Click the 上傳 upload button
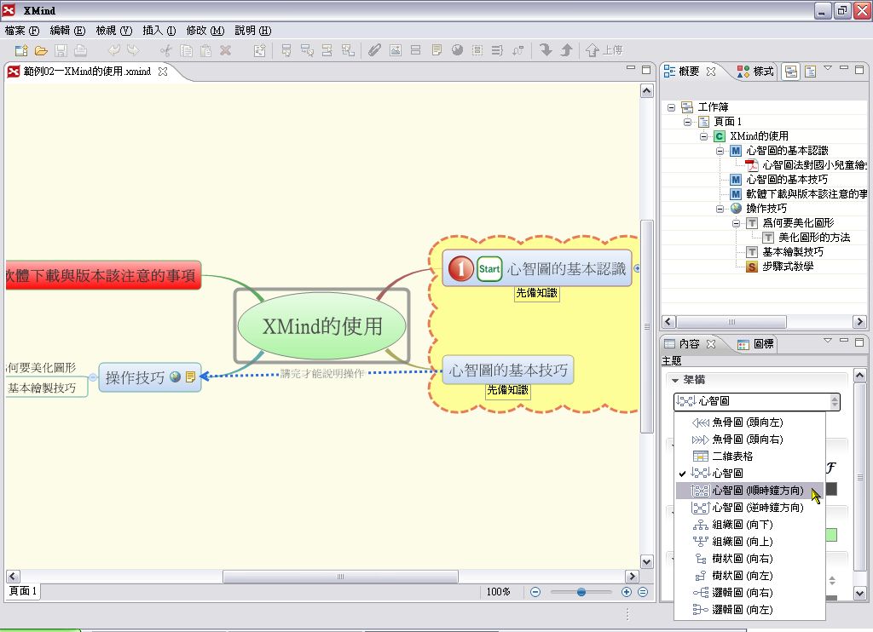This screenshot has height=632, width=873. 604,50
